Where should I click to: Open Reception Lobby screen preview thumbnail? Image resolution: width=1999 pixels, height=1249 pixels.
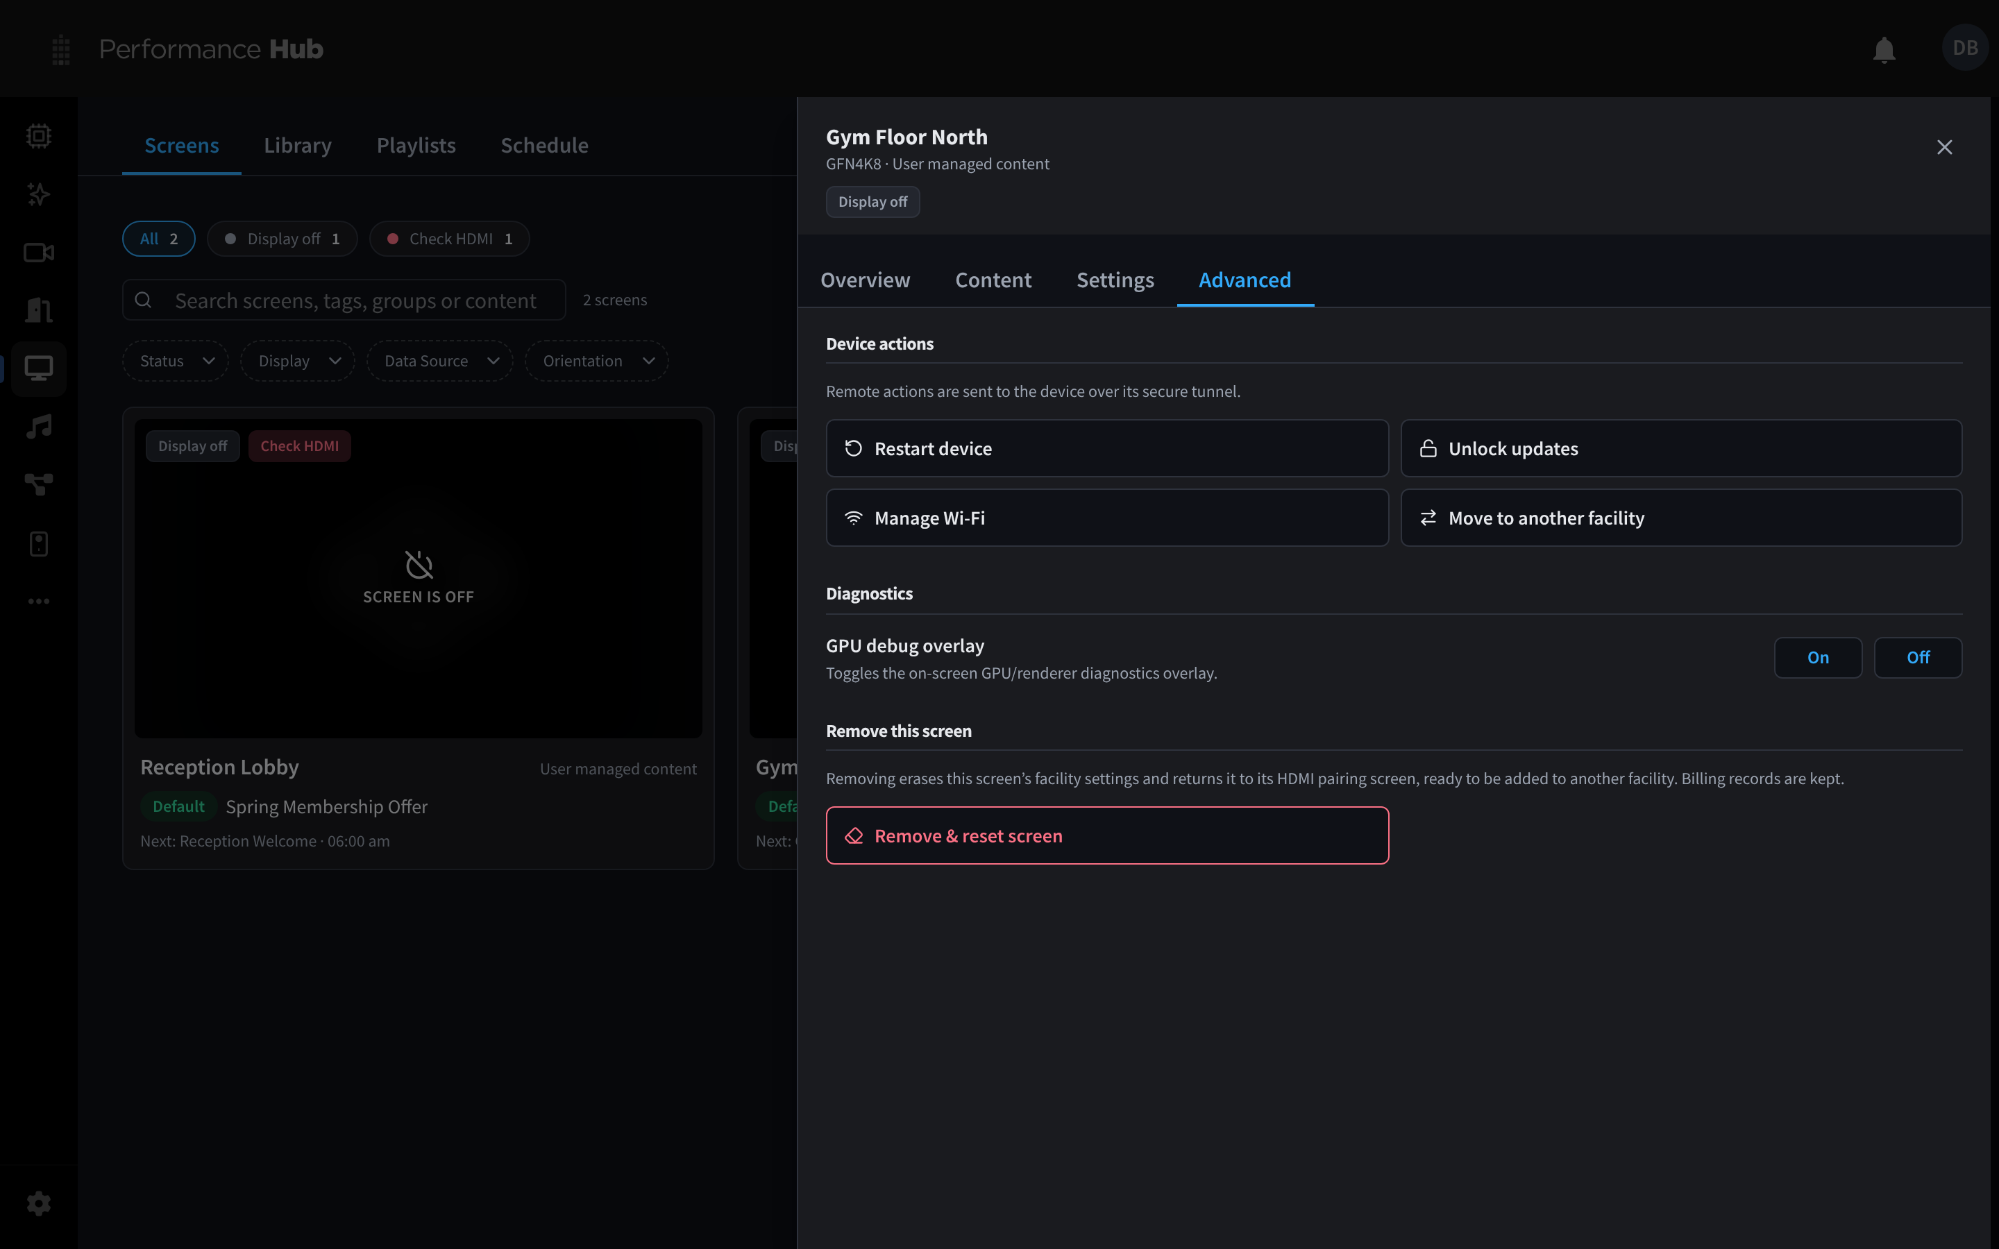[x=418, y=578]
